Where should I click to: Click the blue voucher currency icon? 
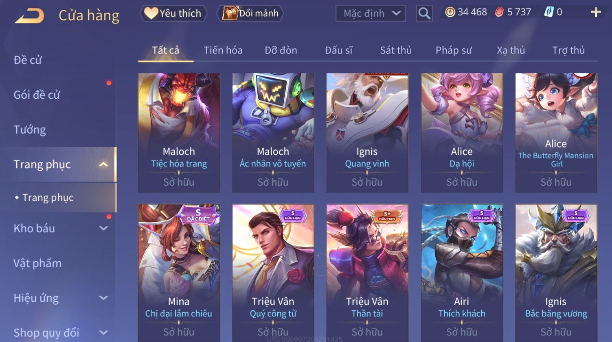click(x=549, y=12)
